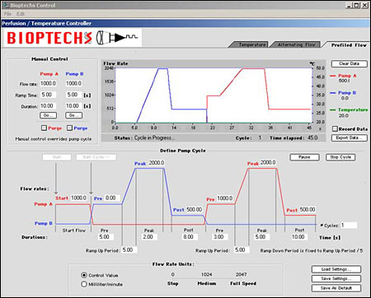Edit the Pump A manual Duration field
This screenshot has height=298, width=371.
pyautogui.click(x=49, y=106)
